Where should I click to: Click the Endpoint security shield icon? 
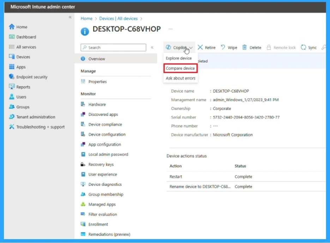click(12, 77)
